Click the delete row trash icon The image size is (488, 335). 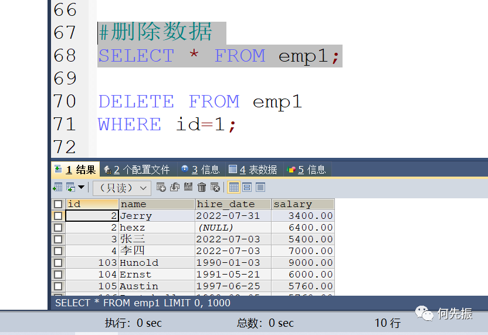(x=202, y=187)
